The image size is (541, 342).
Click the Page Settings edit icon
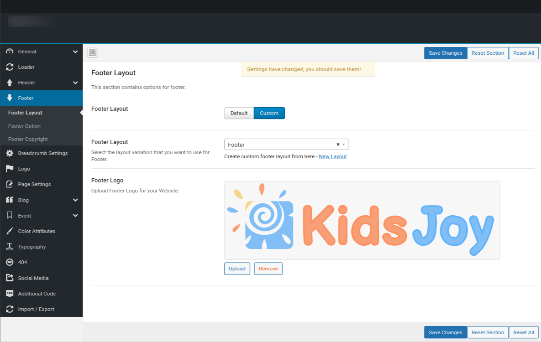click(x=10, y=184)
